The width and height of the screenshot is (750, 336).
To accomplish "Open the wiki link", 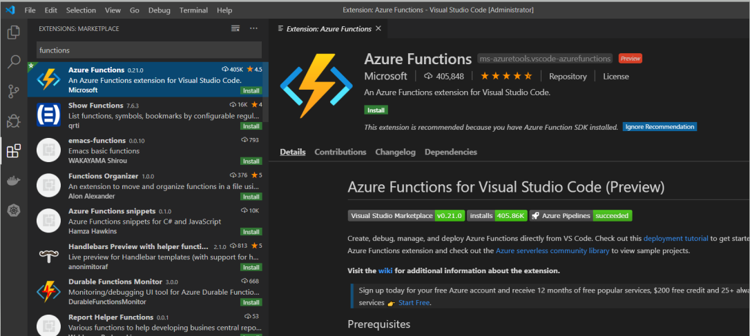I will click(385, 270).
